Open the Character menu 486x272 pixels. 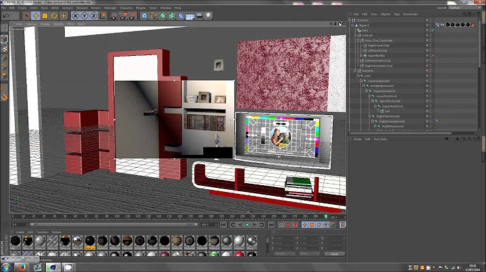126,7
